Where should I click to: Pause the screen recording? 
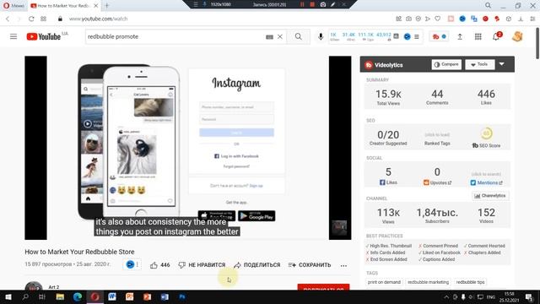302,4
